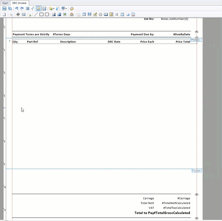Expand the Header band marker
Screen dimensions: 222x221
(196, 40)
